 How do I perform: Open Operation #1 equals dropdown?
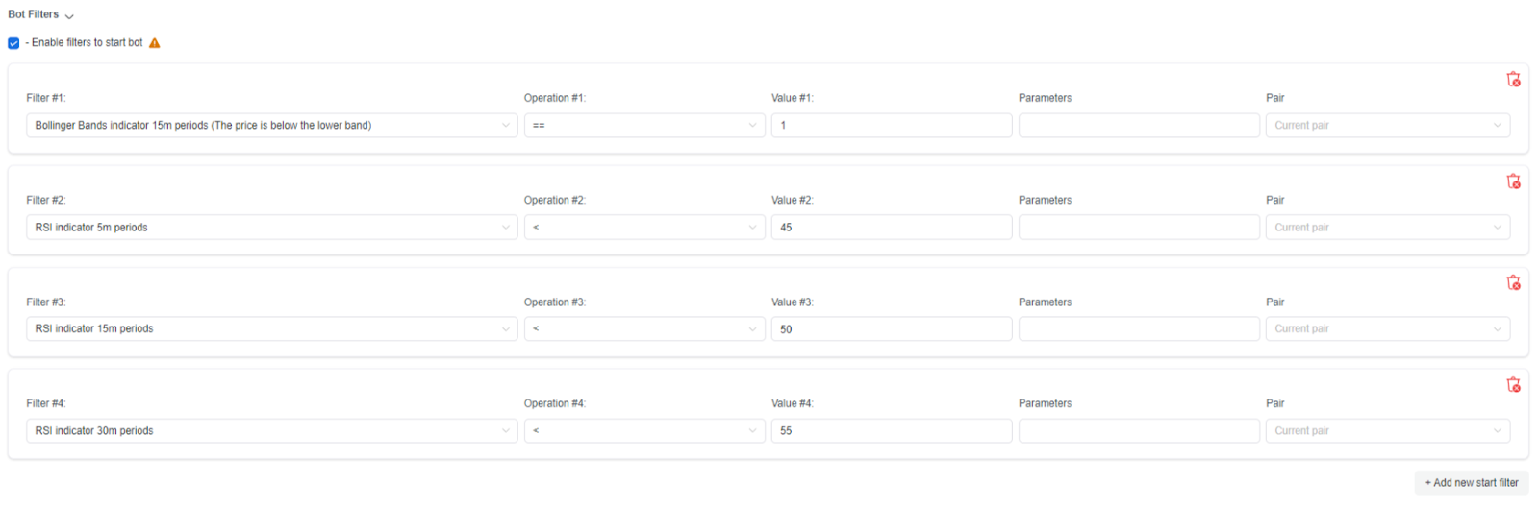(643, 126)
